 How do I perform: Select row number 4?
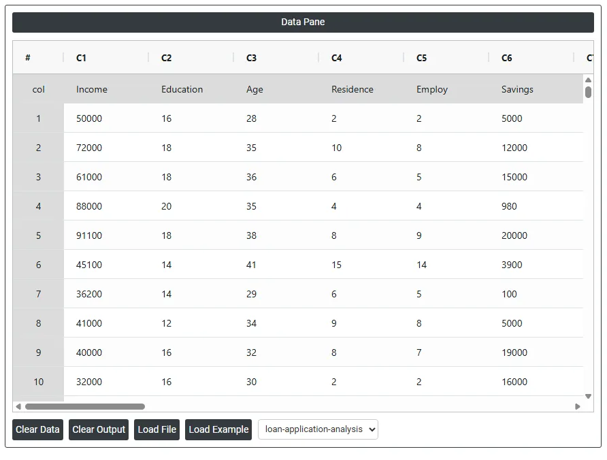38,206
